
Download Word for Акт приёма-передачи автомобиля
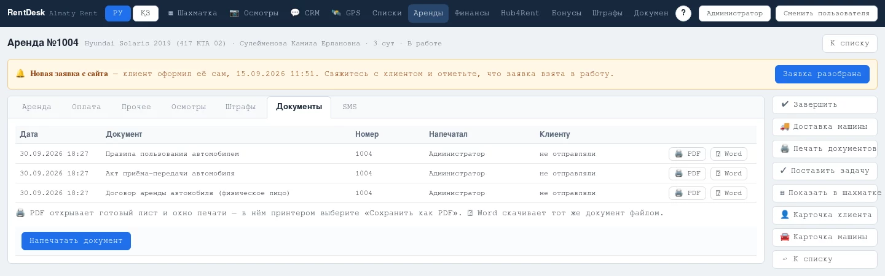coord(729,174)
